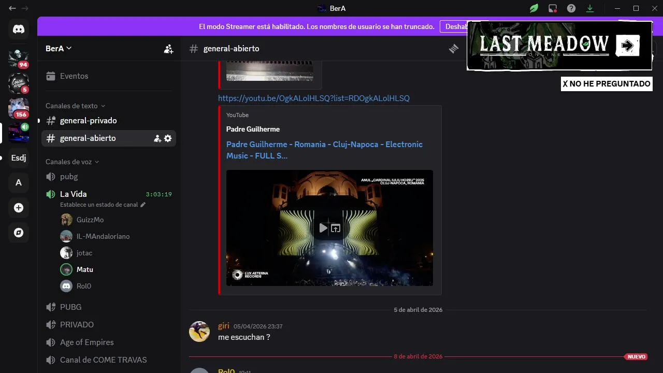Image resolution: width=663 pixels, height=373 pixels.
Task: Open threads icon in channel header
Action: [454, 49]
